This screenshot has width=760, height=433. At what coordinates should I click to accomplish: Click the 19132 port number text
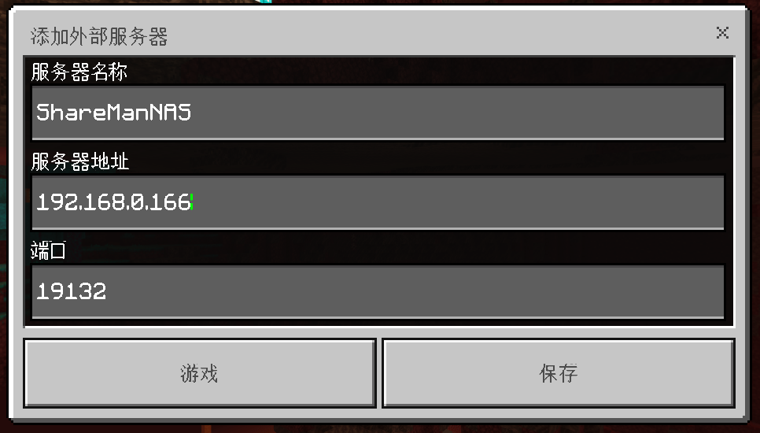(72, 291)
